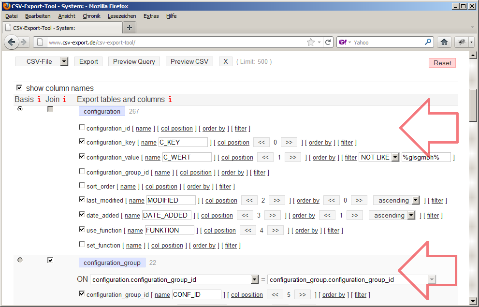Click name link for set_function
The height and width of the screenshot is (307, 479).
click(134, 245)
